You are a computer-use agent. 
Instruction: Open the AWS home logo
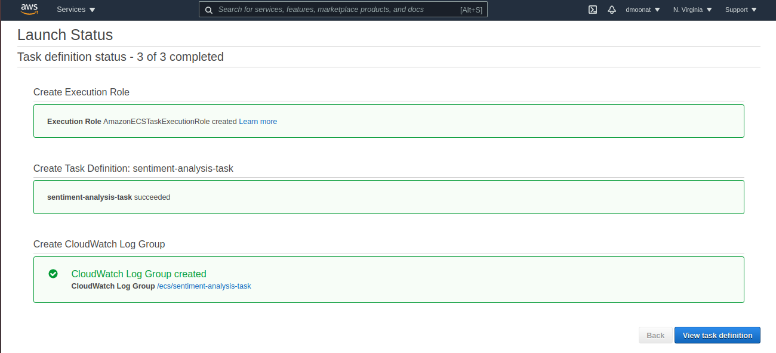(x=29, y=9)
